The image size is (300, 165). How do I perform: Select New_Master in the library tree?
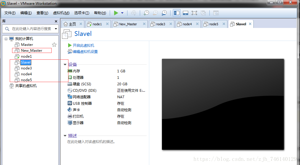(32, 51)
